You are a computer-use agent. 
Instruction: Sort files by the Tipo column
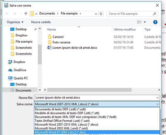[147, 29]
